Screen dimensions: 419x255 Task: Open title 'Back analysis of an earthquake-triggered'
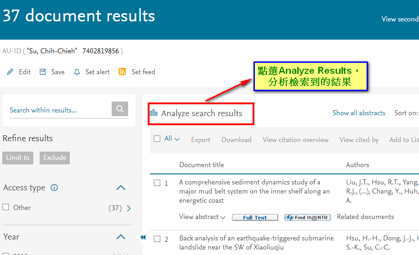[257, 242]
